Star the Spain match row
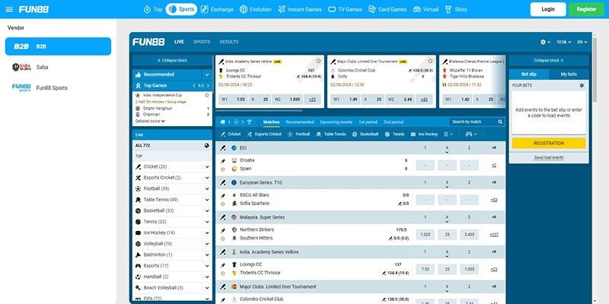The image size is (609, 304). pyautogui.click(x=223, y=169)
